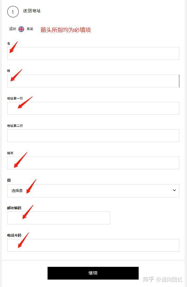Screen dimensions: 187x287
Task: Click the 邮政编码 field label
Action: [x=14, y=208]
